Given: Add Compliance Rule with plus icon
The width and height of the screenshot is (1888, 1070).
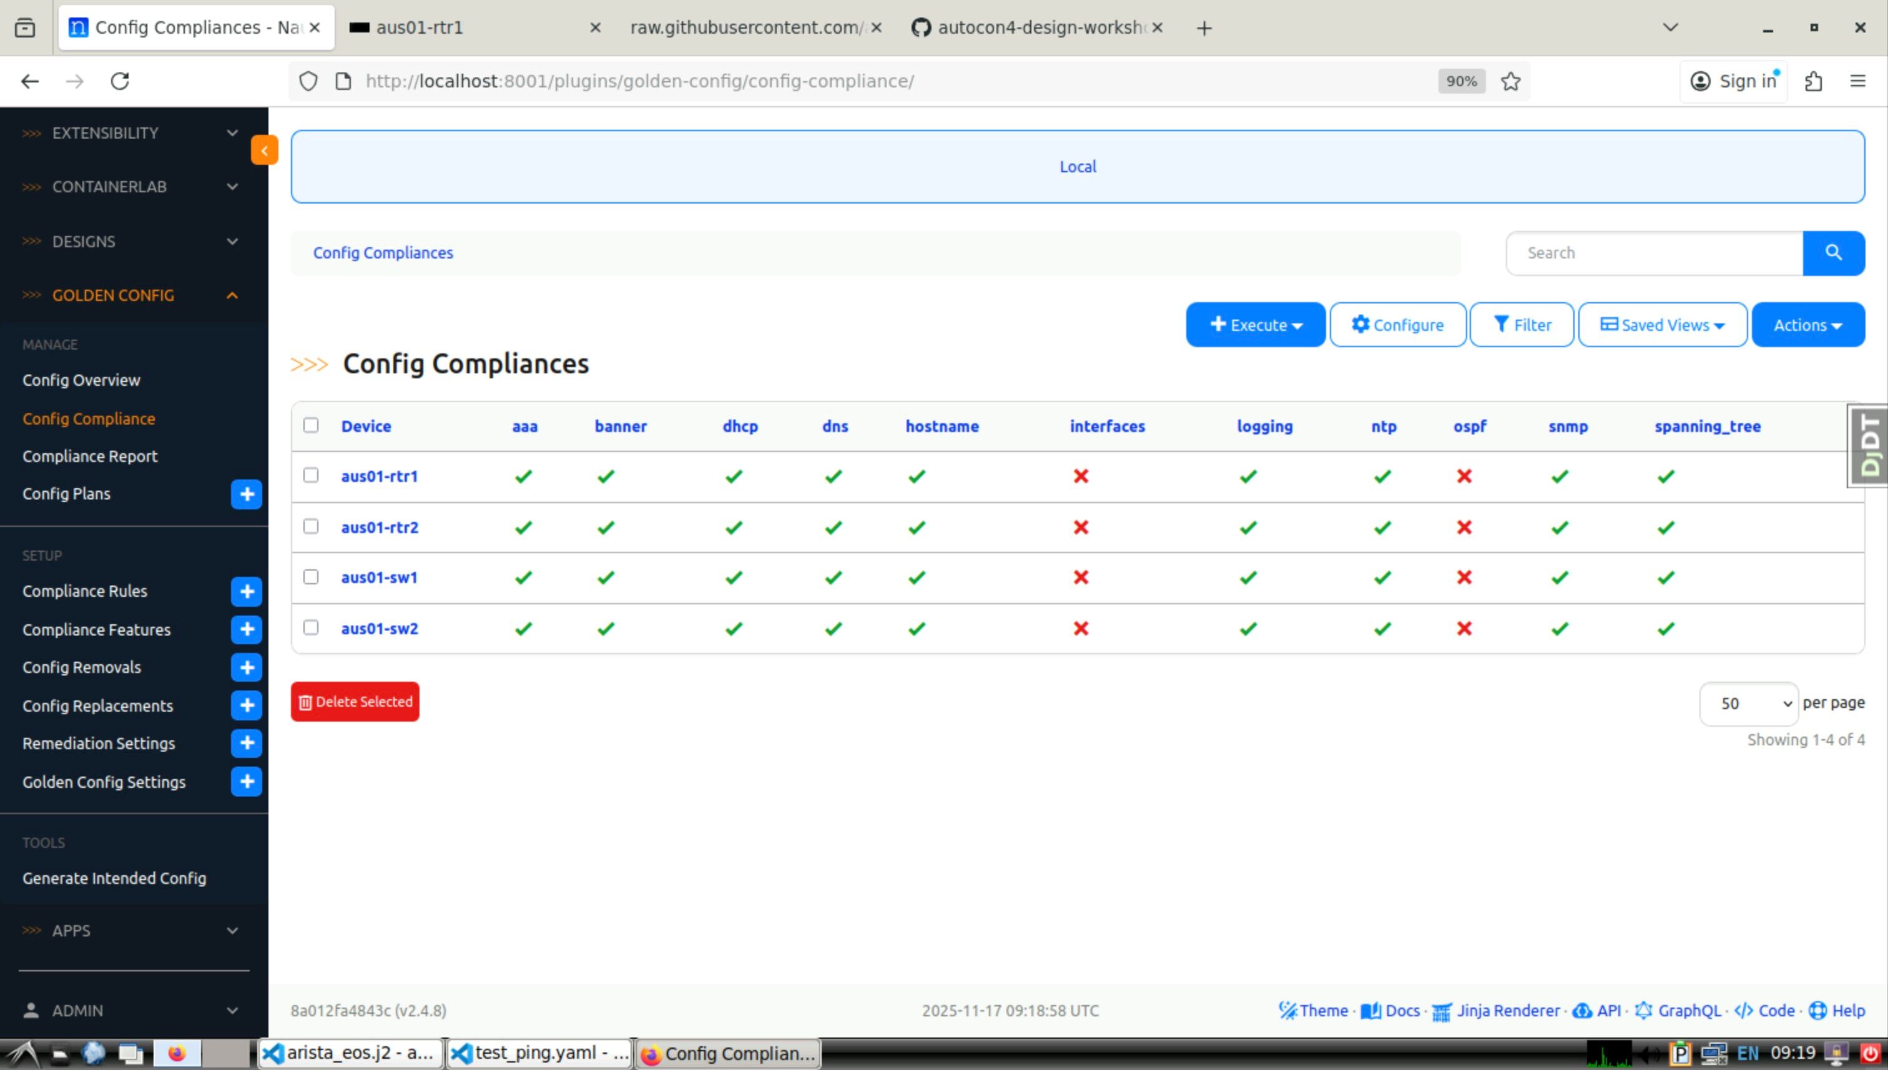Looking at the screenshot, I should 246,592.
